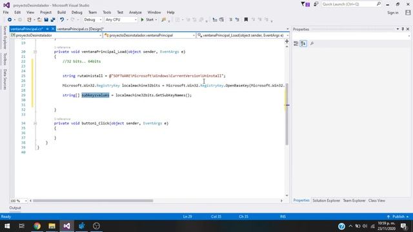
Task: Open the Debug menu
Action: 77,12
